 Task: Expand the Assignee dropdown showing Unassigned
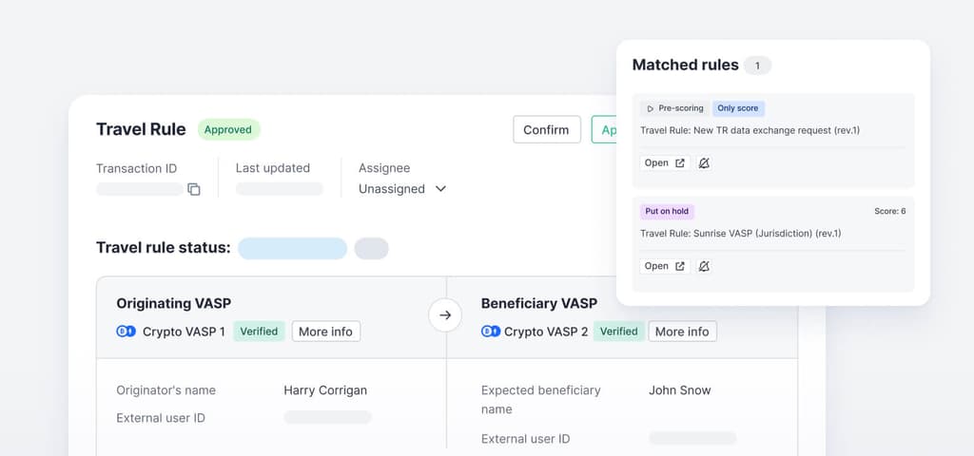(x=401, y=189)
